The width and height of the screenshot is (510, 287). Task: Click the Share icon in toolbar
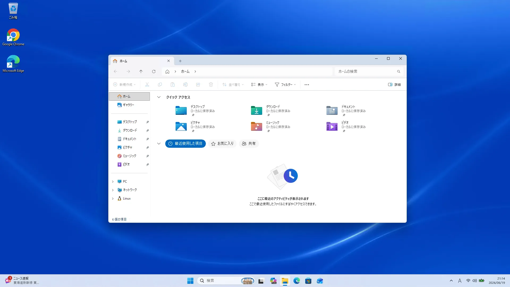[198, 85]
